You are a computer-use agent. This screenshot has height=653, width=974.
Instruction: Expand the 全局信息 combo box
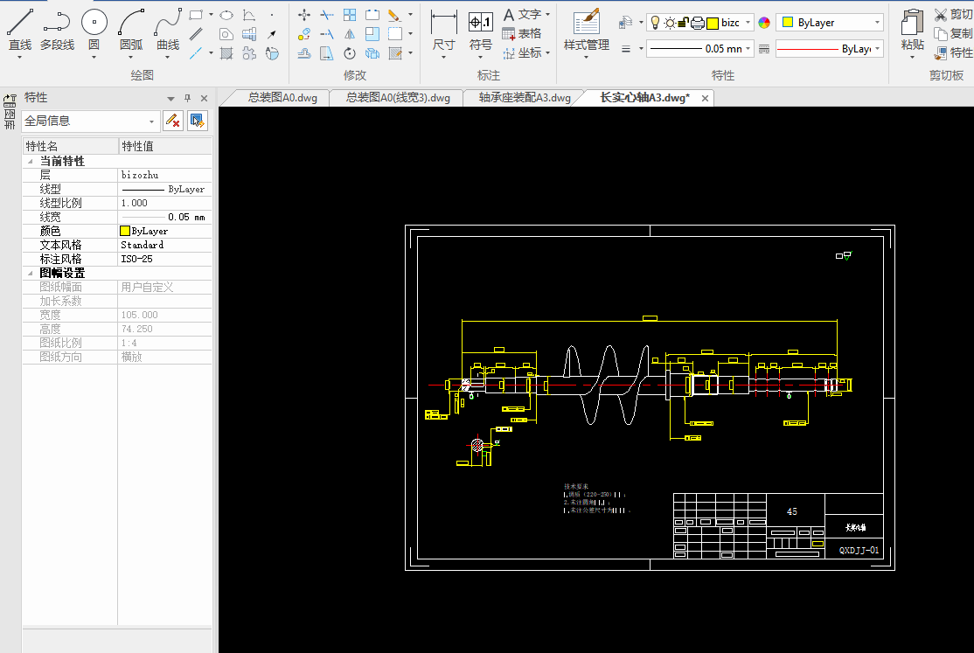pos(153,122)
